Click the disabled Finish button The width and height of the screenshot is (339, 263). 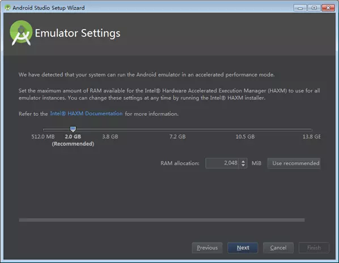[314, 248]
